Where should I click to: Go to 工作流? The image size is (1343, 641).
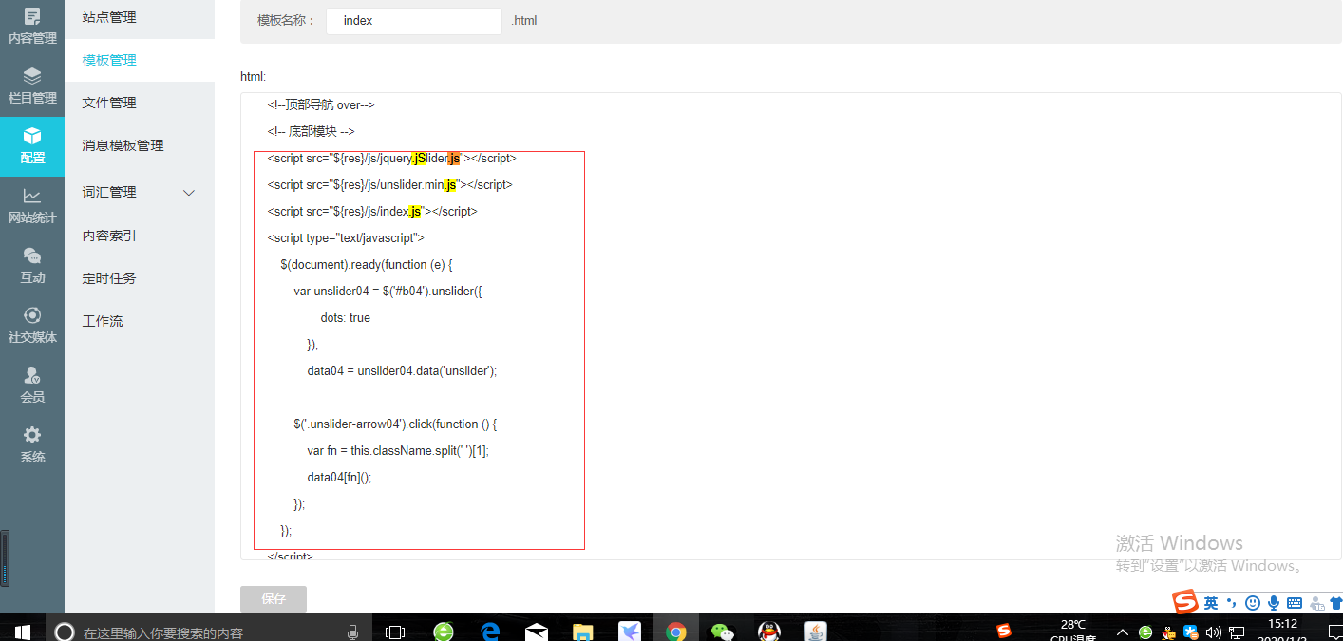tap(103, 321)
